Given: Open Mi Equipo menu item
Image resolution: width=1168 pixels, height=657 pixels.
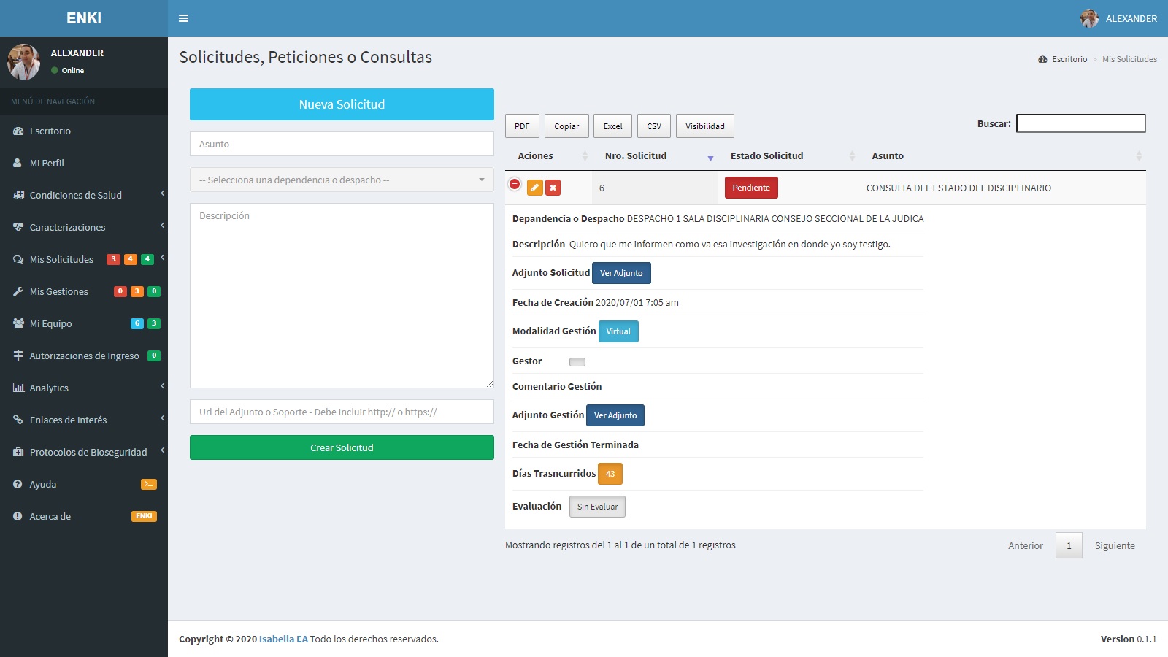Looking at the screenshot, I should (x=51, y=324).
